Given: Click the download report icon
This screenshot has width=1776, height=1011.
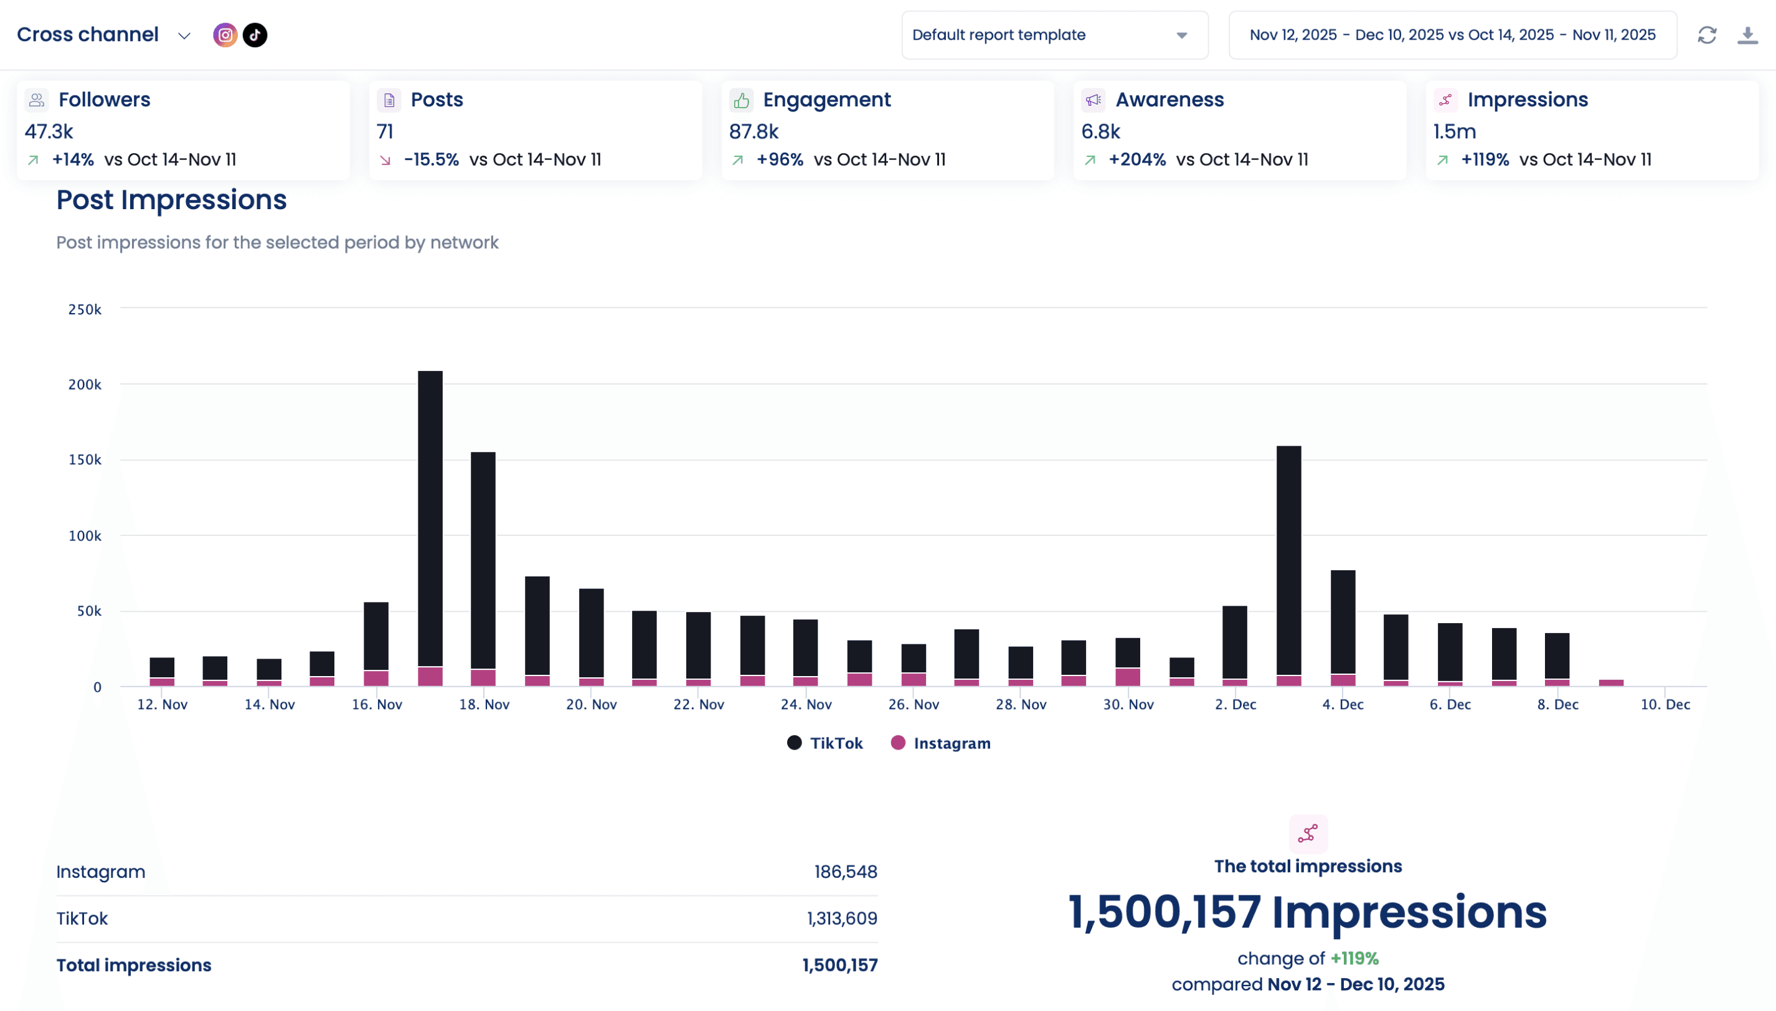Looking at the screenshot, I should [1747, 35].
